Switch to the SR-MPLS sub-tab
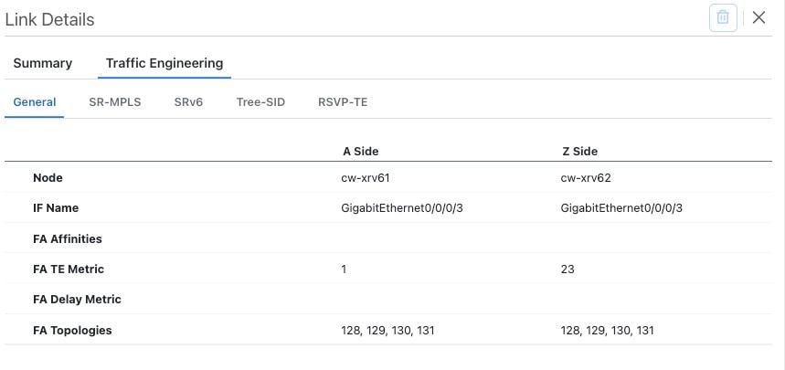The image size is (785, 370). [115, 102]
